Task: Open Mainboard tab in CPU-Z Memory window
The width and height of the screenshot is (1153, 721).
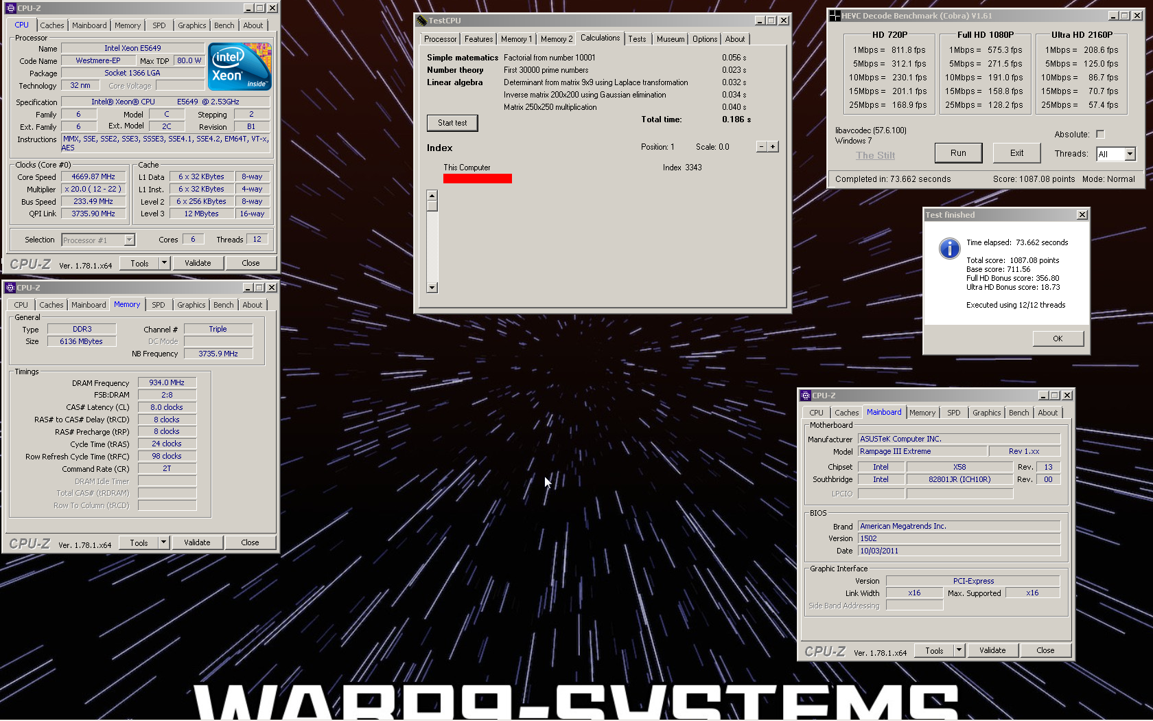Action: [89, 305]
